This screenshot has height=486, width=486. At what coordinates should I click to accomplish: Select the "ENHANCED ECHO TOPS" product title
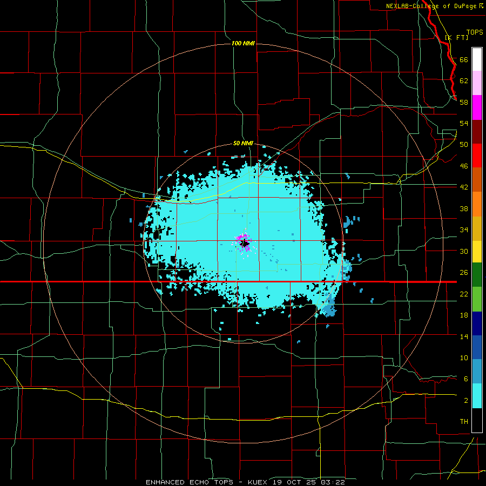tap(190, 482)
